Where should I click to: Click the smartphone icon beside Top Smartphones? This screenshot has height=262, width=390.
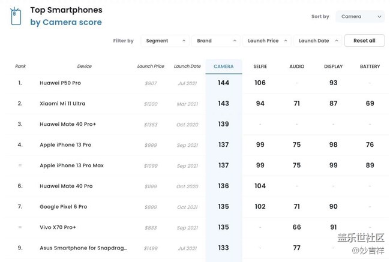click(x=16, y=16)
